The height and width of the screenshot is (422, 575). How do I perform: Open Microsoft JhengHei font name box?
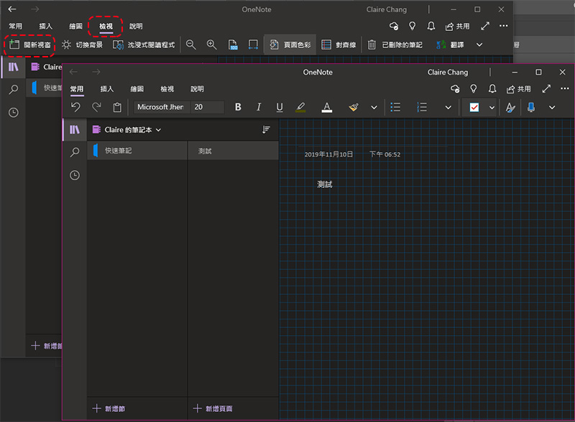click(162, 107)
